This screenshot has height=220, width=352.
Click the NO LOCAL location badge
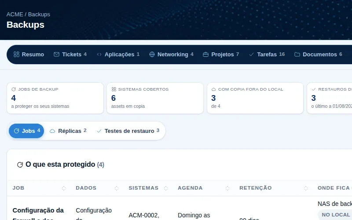point(335,215)
